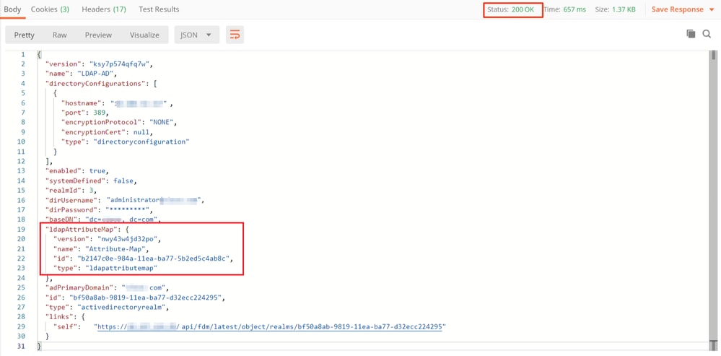Open the Cookies (3) tab

(x=50, y=9)
